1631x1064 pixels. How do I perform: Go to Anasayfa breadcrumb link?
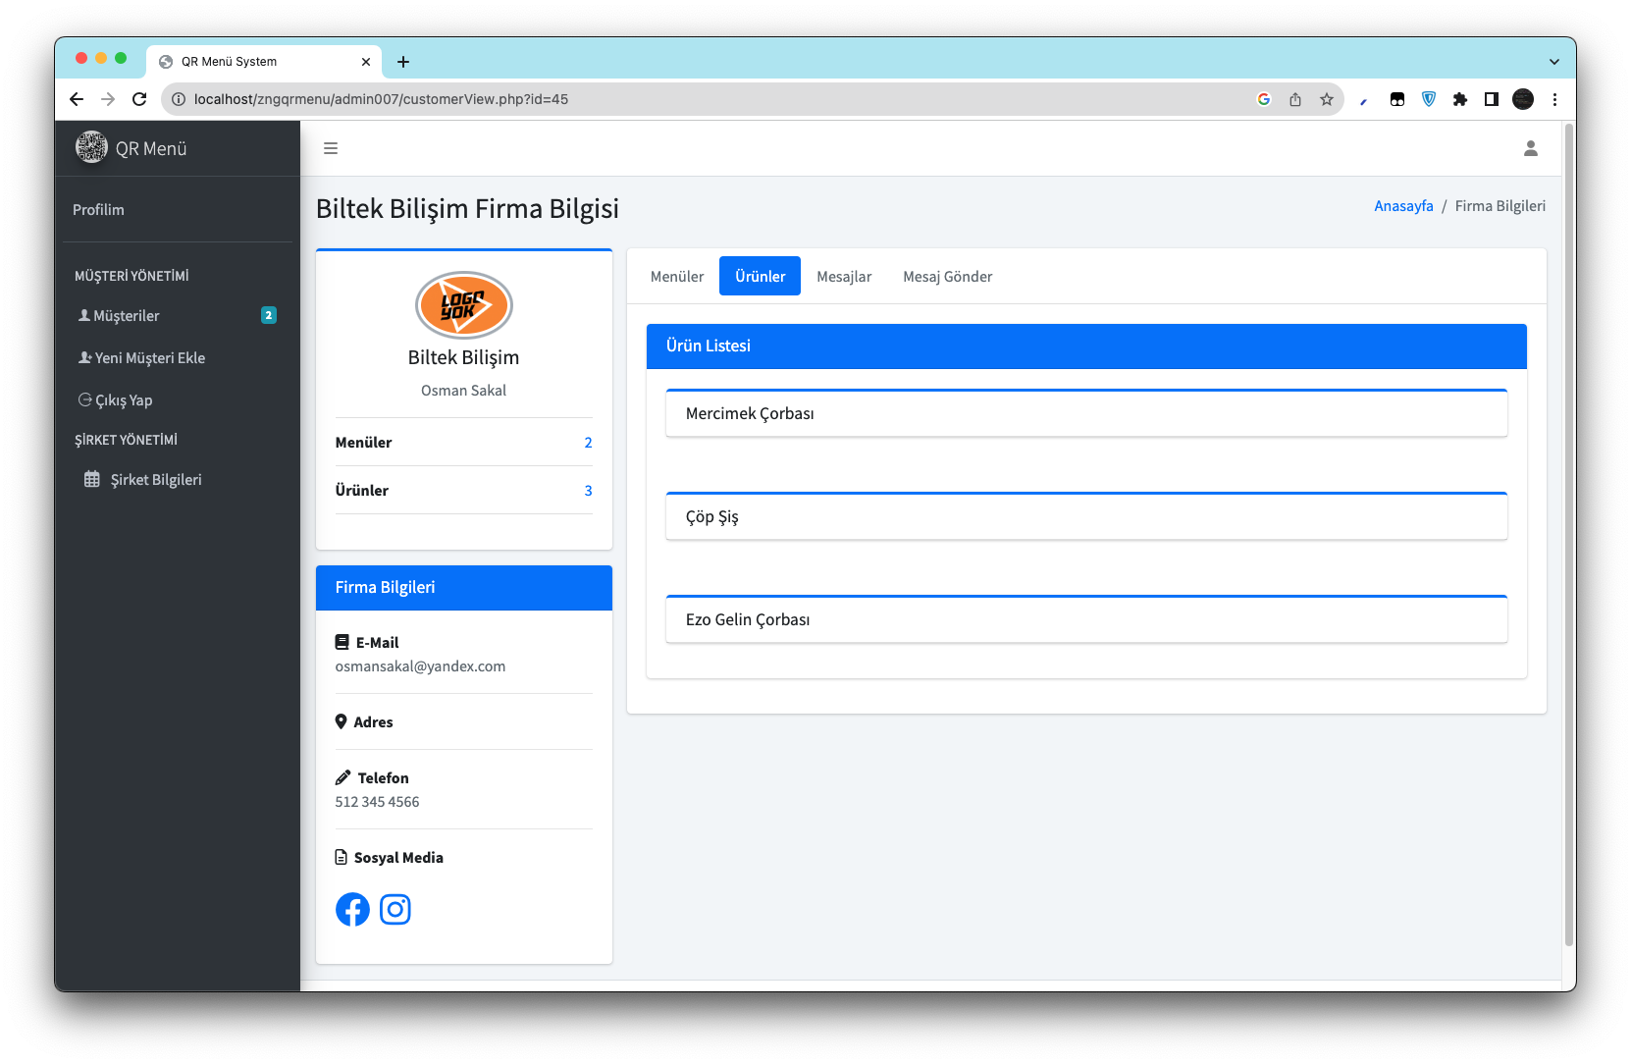(x=1403, y=206)
